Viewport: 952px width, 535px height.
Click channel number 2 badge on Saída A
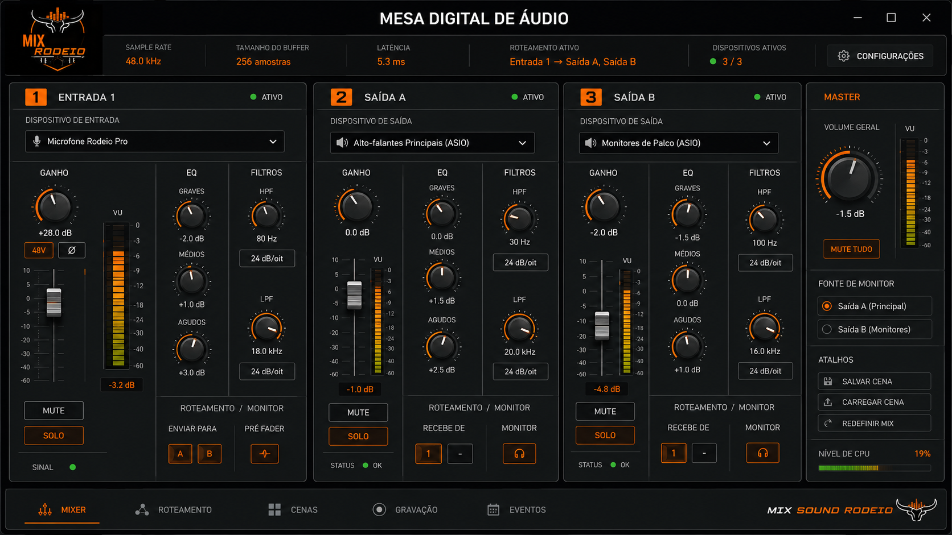342,97
